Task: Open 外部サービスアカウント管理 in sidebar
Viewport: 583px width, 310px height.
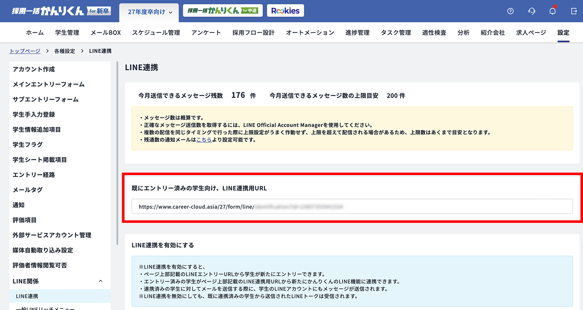Action: pyautogui.click(x=52, y=235)
